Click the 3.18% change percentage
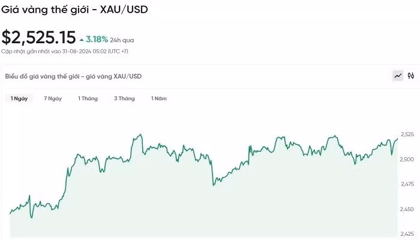Screen dimensions: 420x240 coord(97,40)
